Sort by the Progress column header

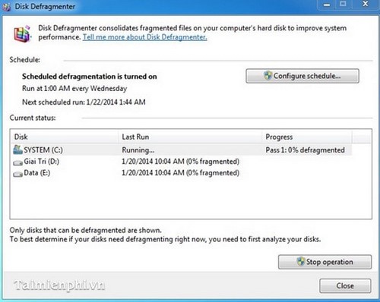coord(307,137)
